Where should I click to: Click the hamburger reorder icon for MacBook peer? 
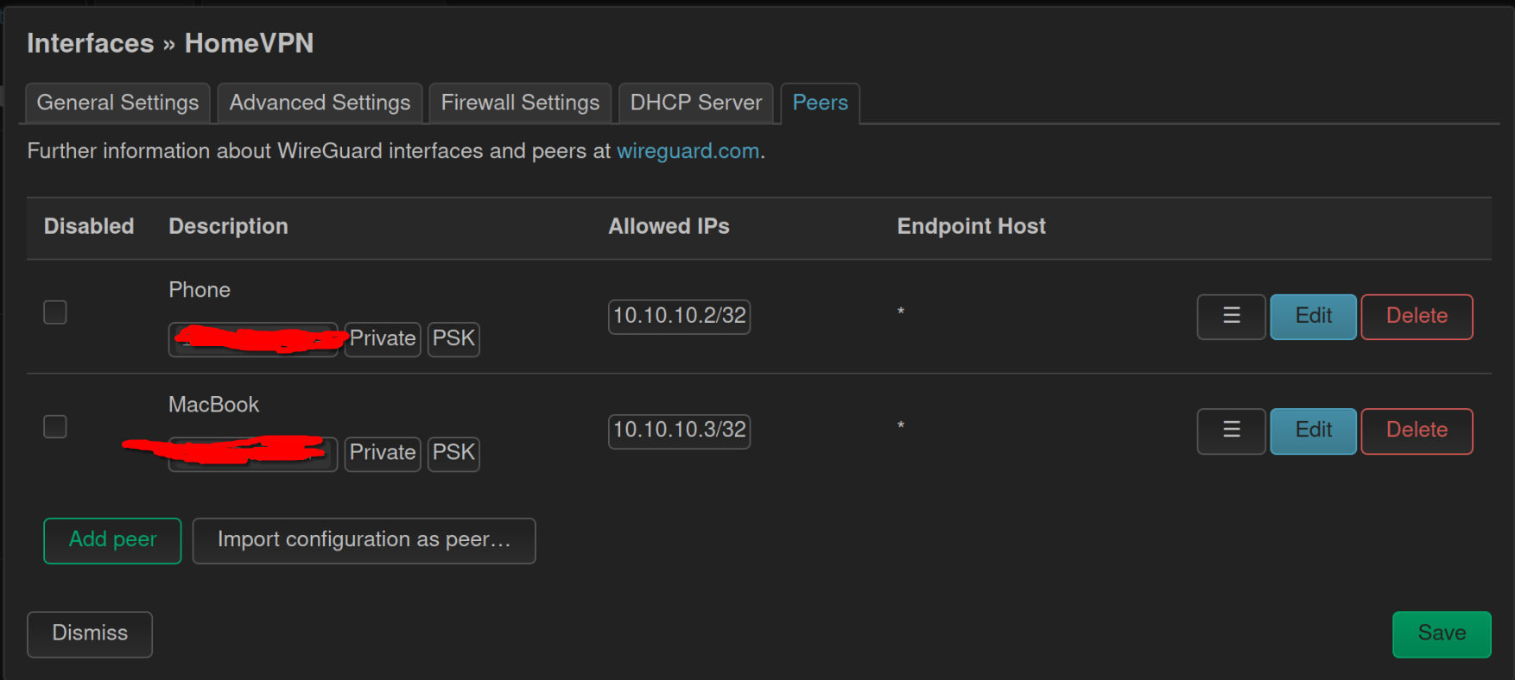(x=1231, y=430)
